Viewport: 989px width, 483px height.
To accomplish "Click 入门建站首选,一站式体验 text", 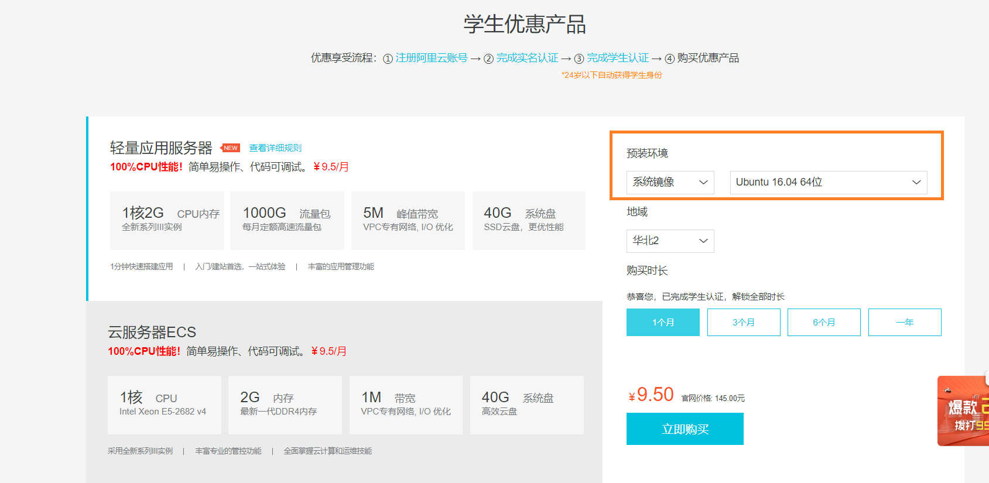I will (x=240, y=266).
